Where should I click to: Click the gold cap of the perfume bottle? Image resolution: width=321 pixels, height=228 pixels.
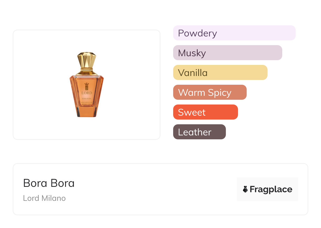(x=86, y=60)
